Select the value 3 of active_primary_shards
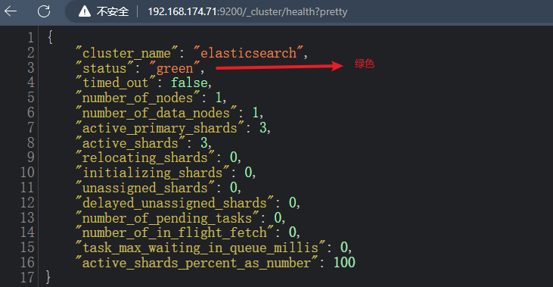Image resolution: width=553 pixels, height=287 pixels. pyautogui.click(x=263, y=127)
